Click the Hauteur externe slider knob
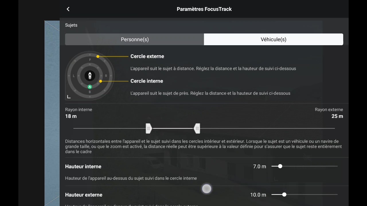This screenshot has width=367, height=206. [284, 195]
